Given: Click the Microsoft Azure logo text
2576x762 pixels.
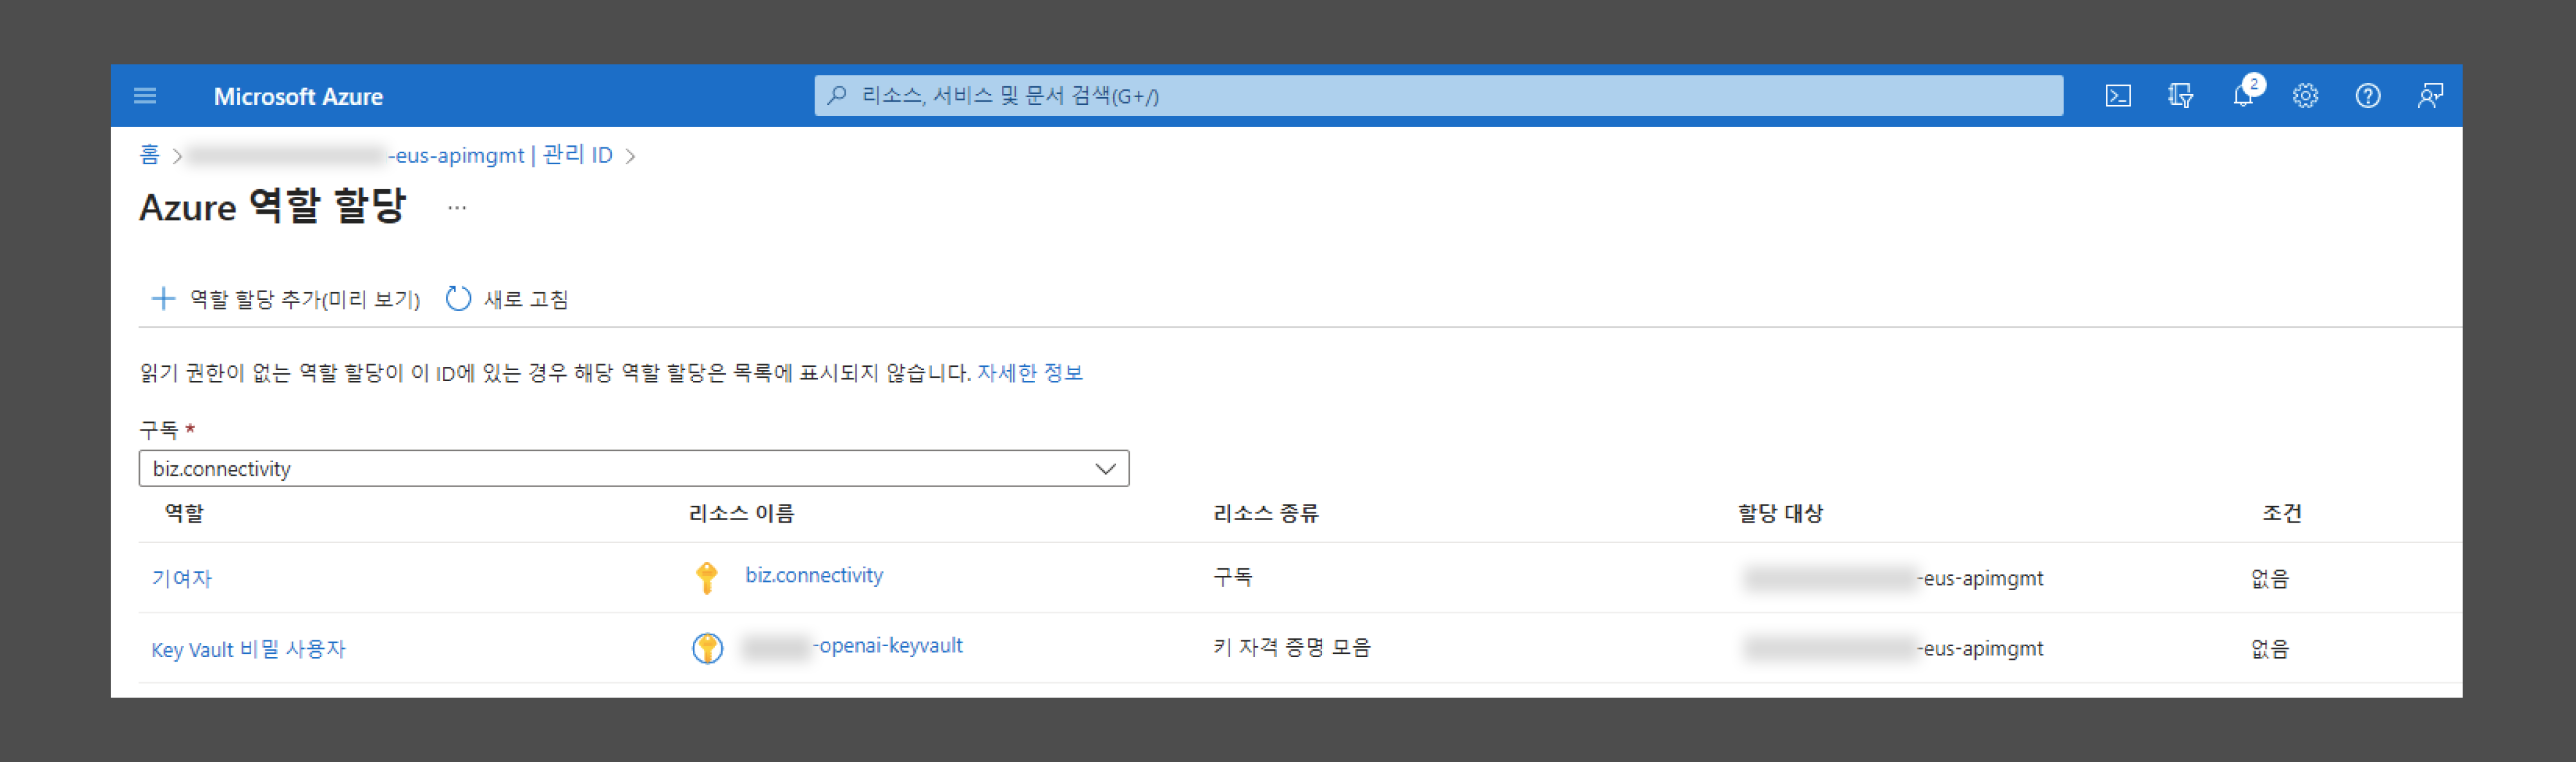Looking at the screenshot, I should coord(298,96).
